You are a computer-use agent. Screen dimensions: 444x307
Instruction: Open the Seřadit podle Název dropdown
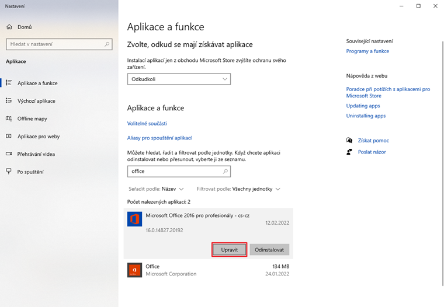pos(156,189)
